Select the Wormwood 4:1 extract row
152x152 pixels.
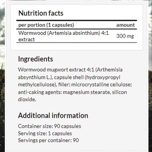(77, 36)
